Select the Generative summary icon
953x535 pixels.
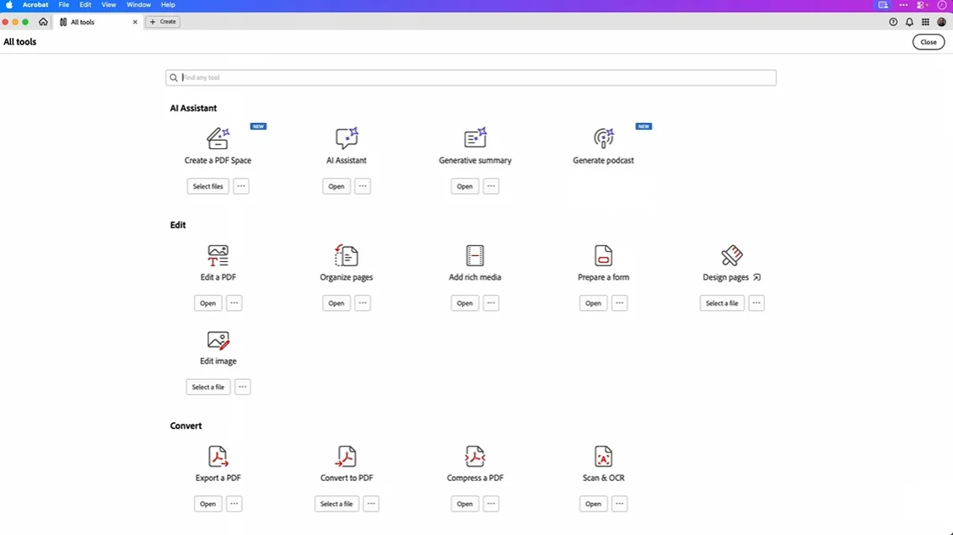475,138
